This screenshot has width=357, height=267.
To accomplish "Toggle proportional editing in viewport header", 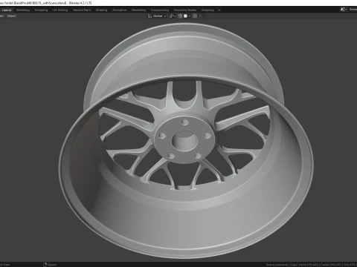I will 195,16.
